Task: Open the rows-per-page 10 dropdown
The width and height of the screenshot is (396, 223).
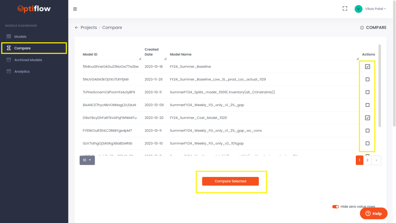Action: click(87, 160)
